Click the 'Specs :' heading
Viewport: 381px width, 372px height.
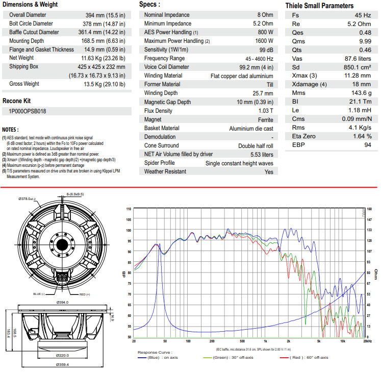pyautogui.click(x=149, y=5)
